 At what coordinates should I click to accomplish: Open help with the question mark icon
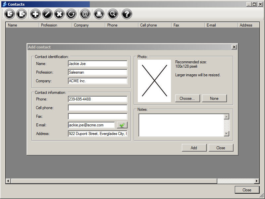click(x=127, y=14)
